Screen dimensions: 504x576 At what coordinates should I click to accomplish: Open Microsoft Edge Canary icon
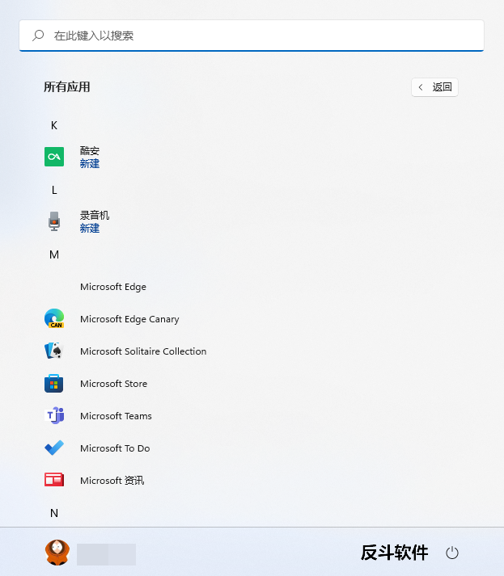tap(54, 319)
